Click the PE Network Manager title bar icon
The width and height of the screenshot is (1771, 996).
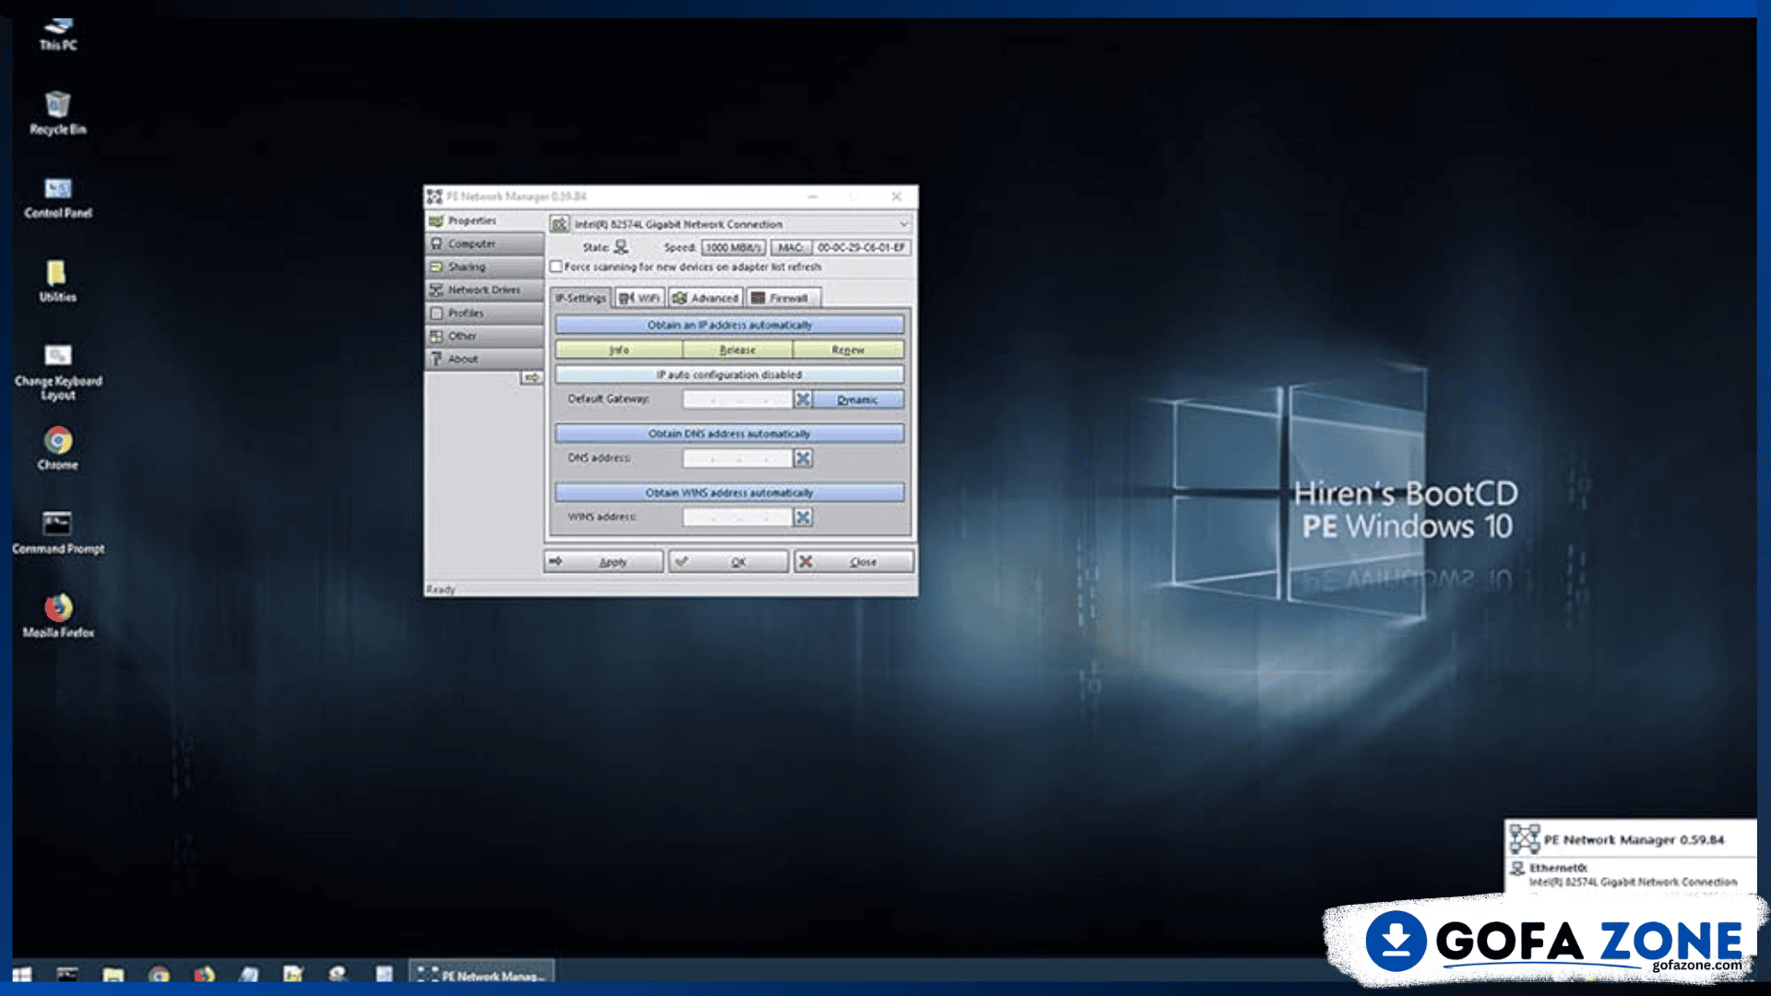click(x=434, y=196)
